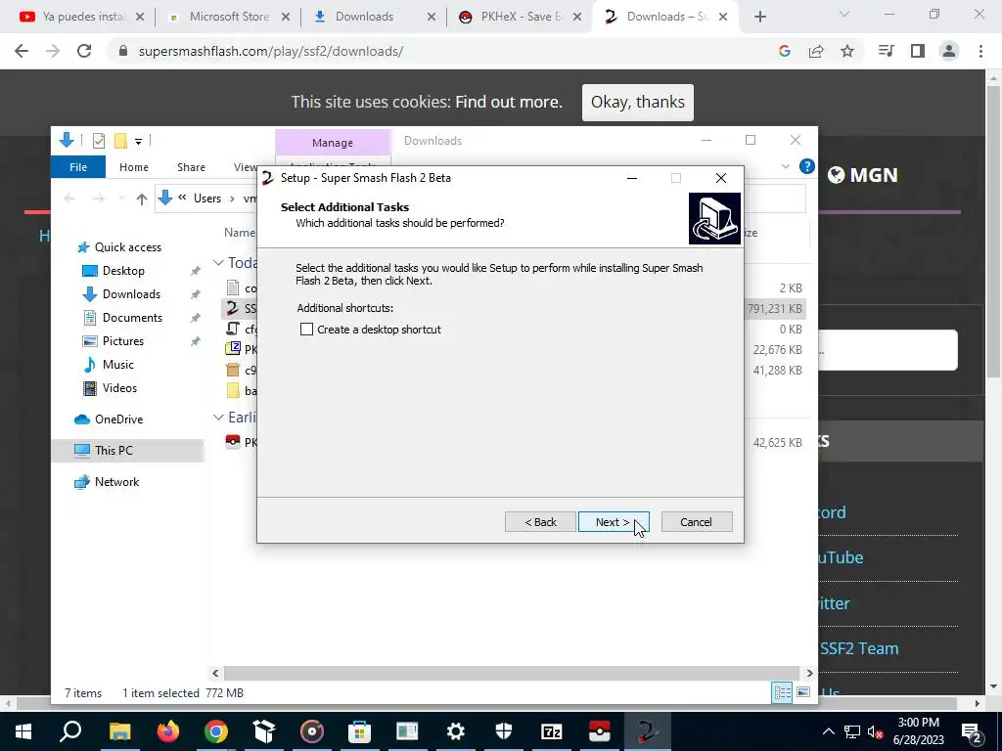Image resolution: width=1002 pixels, height=751 pixels.
Task: Switch Explorer to large icons view
Action: (x=803, y=692)
